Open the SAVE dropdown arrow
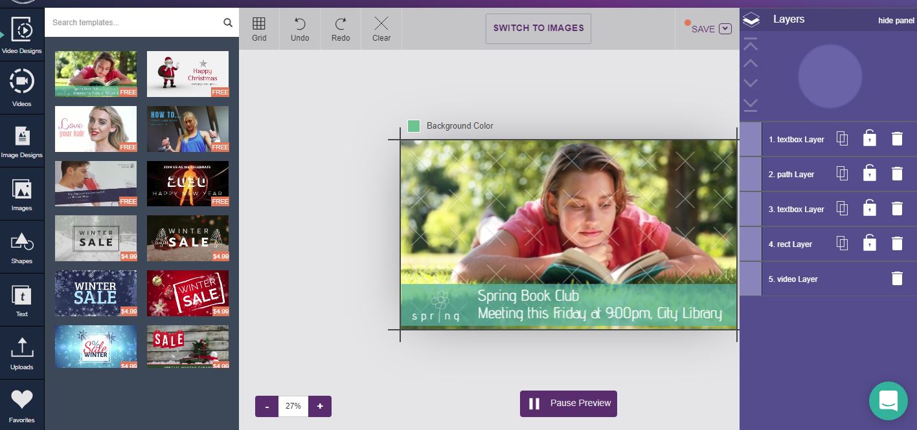Image resolution: width=917 pixels, height=430 pixels. [x=725, y=28]
